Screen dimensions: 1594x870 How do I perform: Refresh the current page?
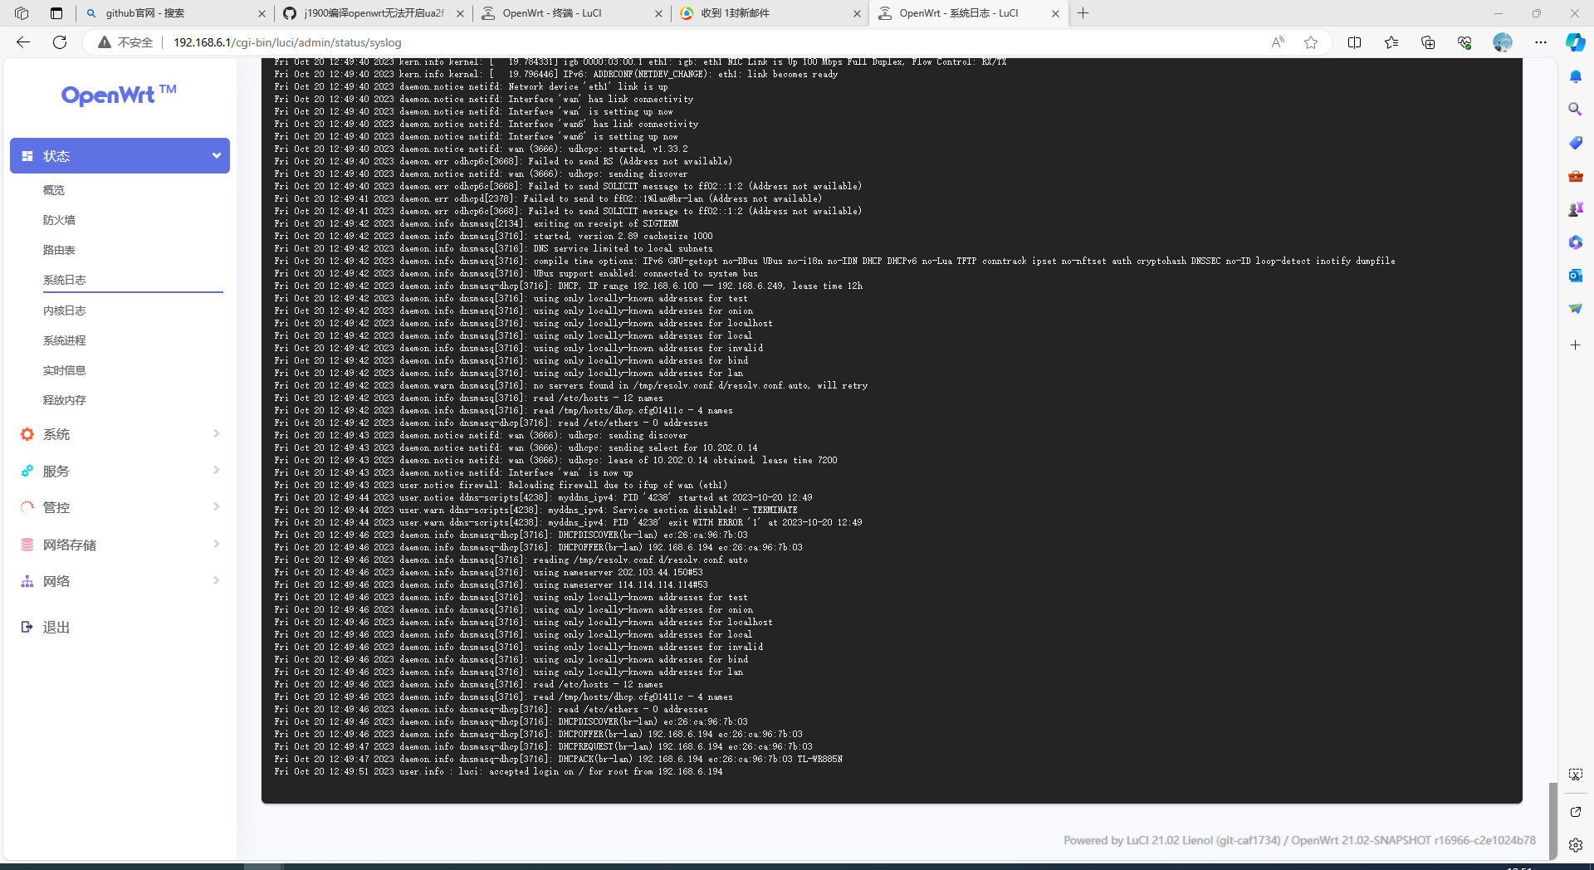tap(59, 42)
